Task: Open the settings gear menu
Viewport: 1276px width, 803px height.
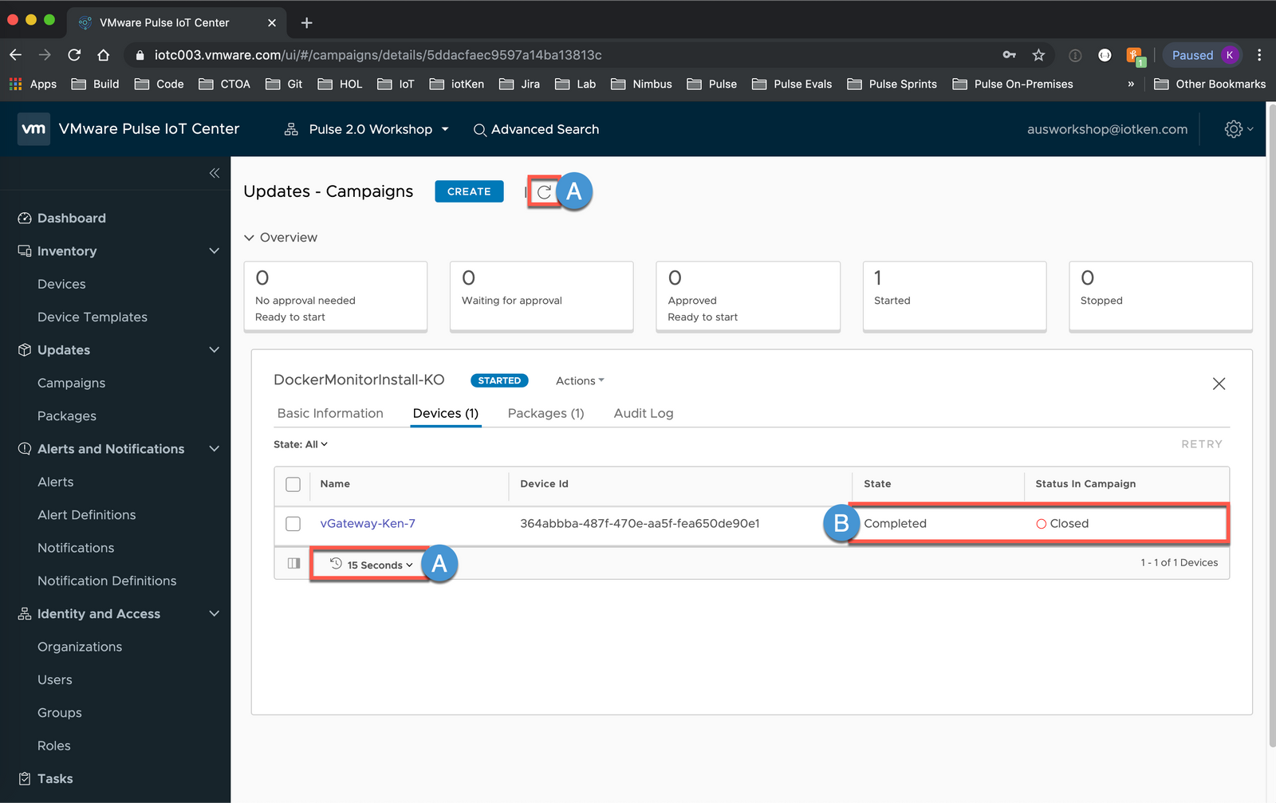Action: pyautogui.click(x=1234, y=129)
